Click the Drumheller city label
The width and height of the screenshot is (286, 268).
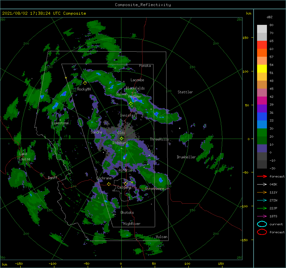click(x=186, y=157)
